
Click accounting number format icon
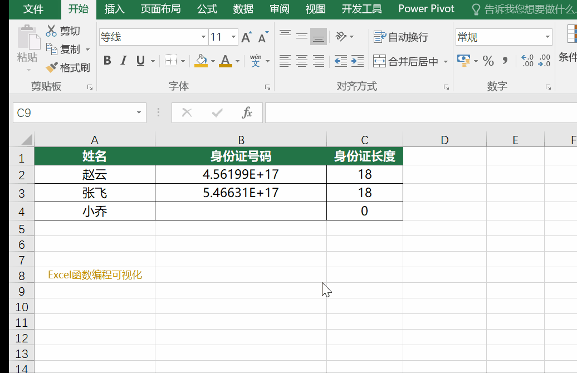tap(463, 61)
